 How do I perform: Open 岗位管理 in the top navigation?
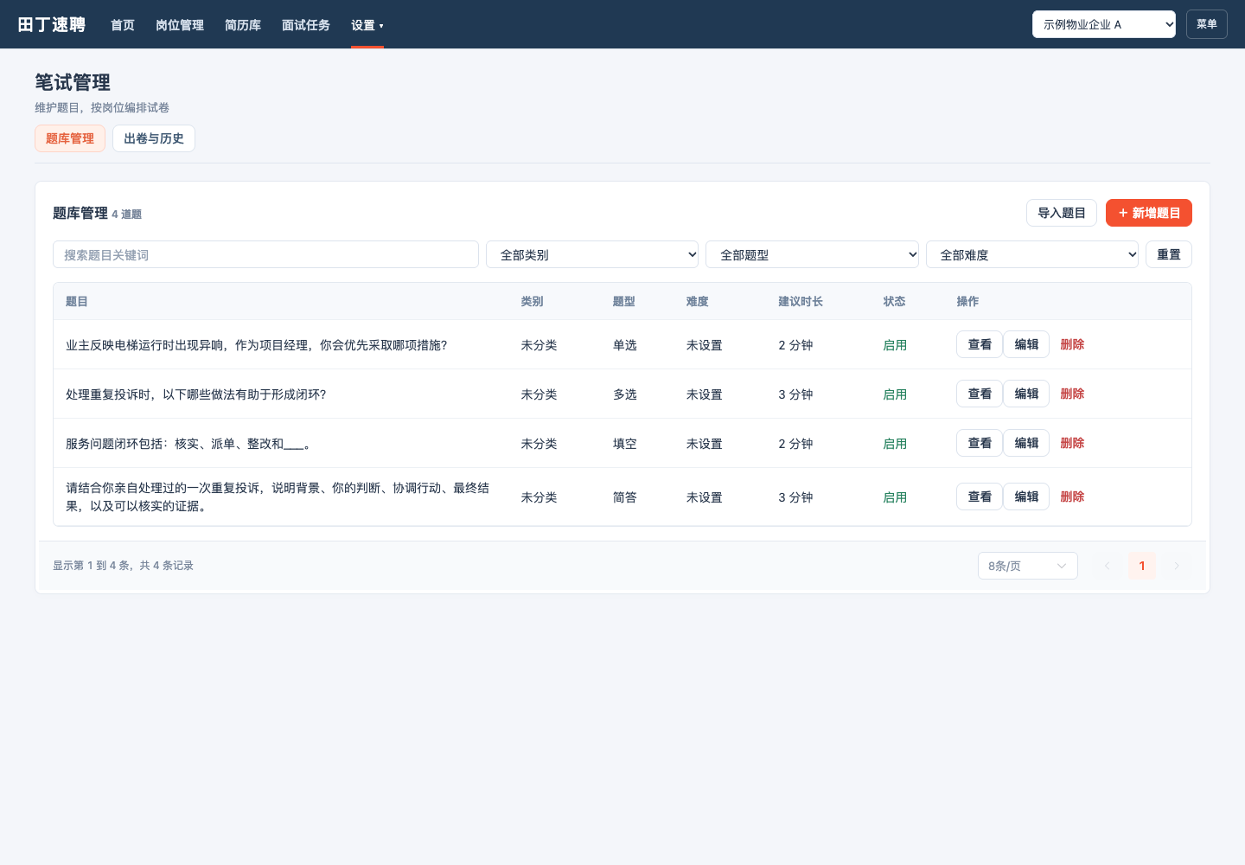point(180,25)
